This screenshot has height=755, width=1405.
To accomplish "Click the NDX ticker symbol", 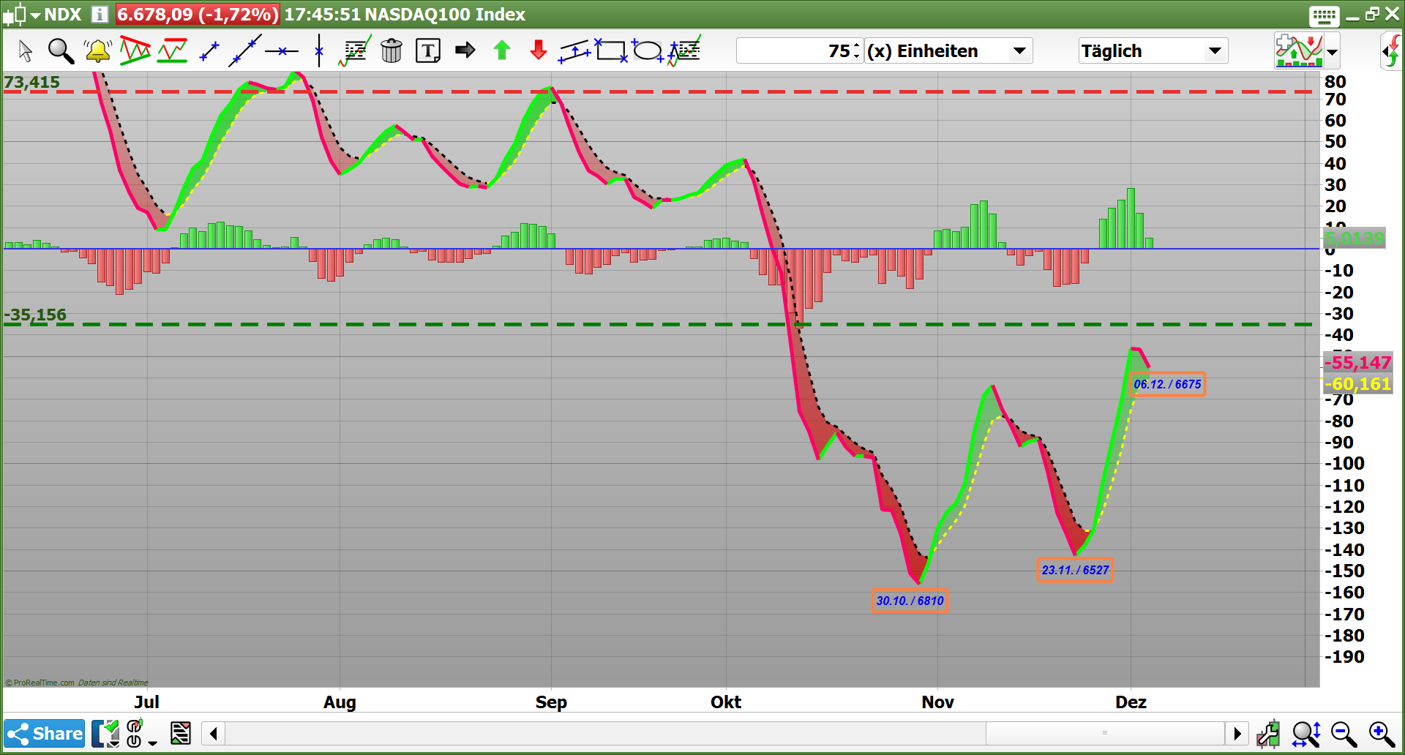I will click(x=62, y=14).
